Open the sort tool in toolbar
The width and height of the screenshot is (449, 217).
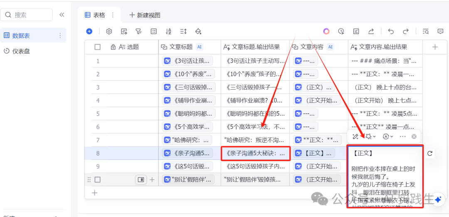168,31
